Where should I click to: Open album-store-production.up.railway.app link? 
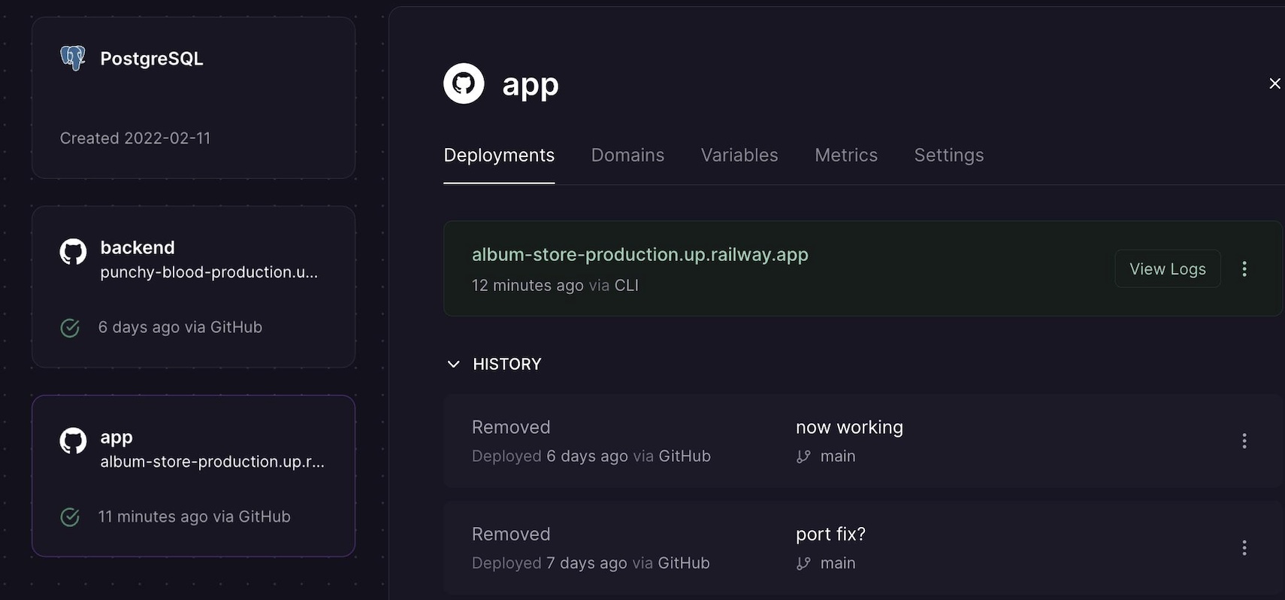(639, 255)
